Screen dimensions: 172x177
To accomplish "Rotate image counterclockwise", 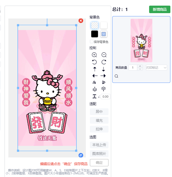I will 94,62.
